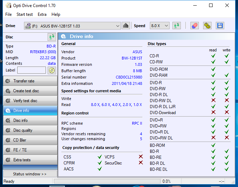This screenshot has height=187, width=238.
Task: Open options with the yellow gears icon
Action: (207, 26)
